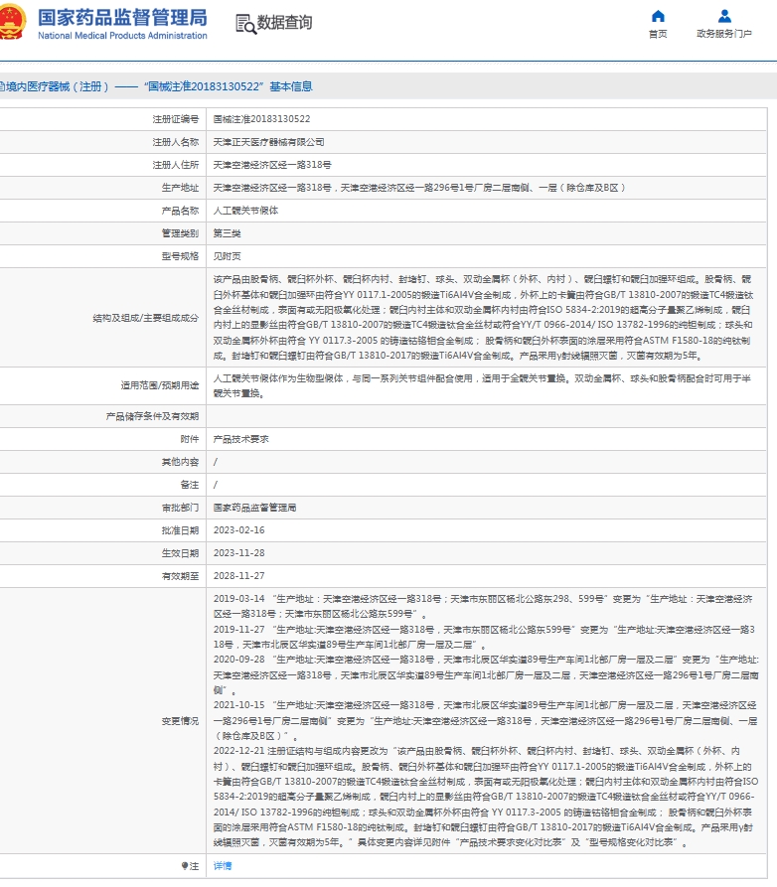Open the 政务服务门户 portal link
Image resolution: width=777 pixels, height=887 pixels.
click(724, 34)
